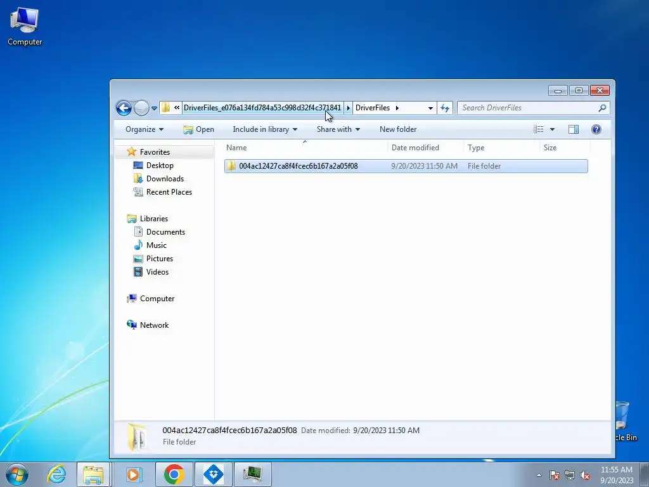This screenshot has width=649, height=487.
Task: Launch Google Chrome from taskbar
Action: coord(174,474)
